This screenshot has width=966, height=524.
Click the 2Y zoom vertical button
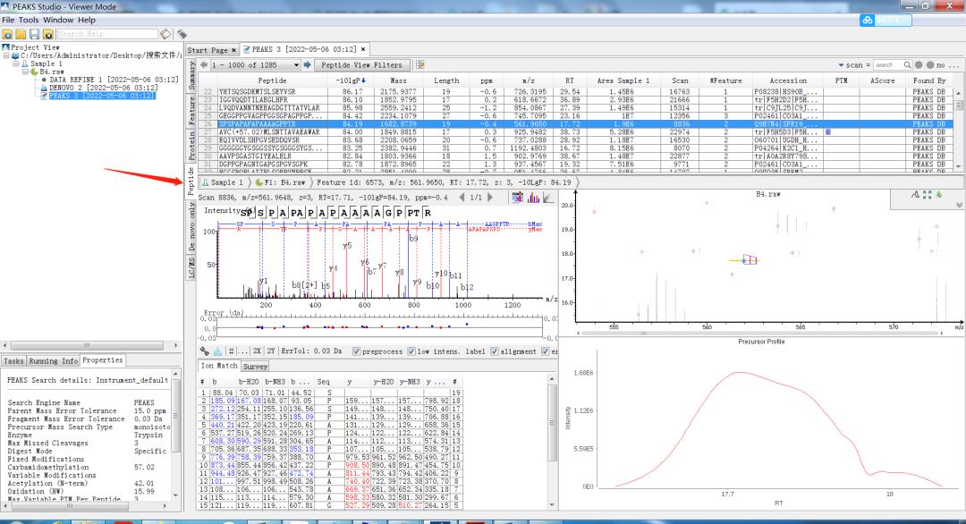point(271,351)
